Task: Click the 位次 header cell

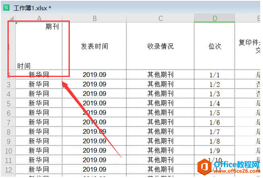Action: click(x=215, y=46)
